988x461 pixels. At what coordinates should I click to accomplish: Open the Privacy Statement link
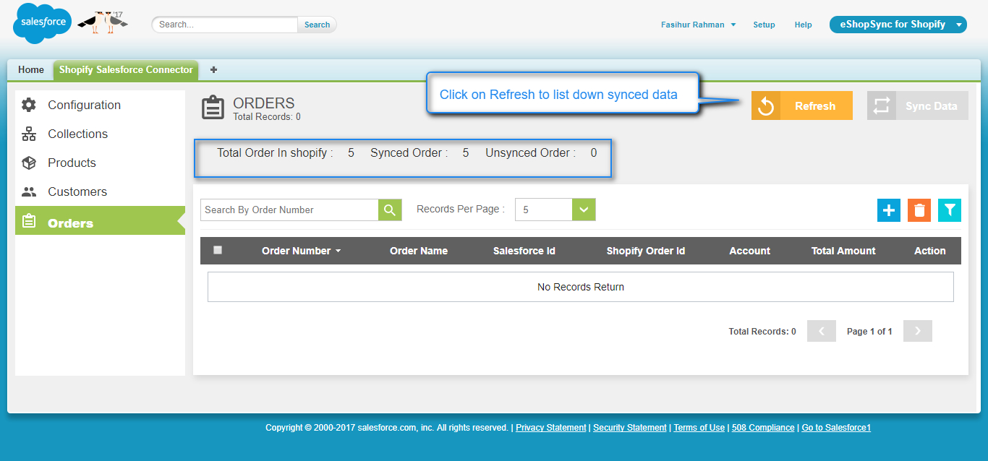coord(551,428)
